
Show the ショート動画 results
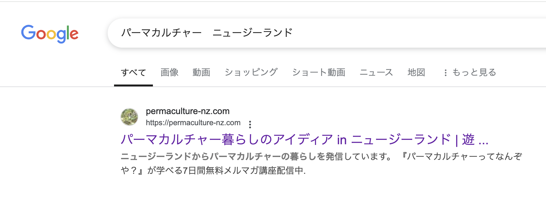[319, 73]
